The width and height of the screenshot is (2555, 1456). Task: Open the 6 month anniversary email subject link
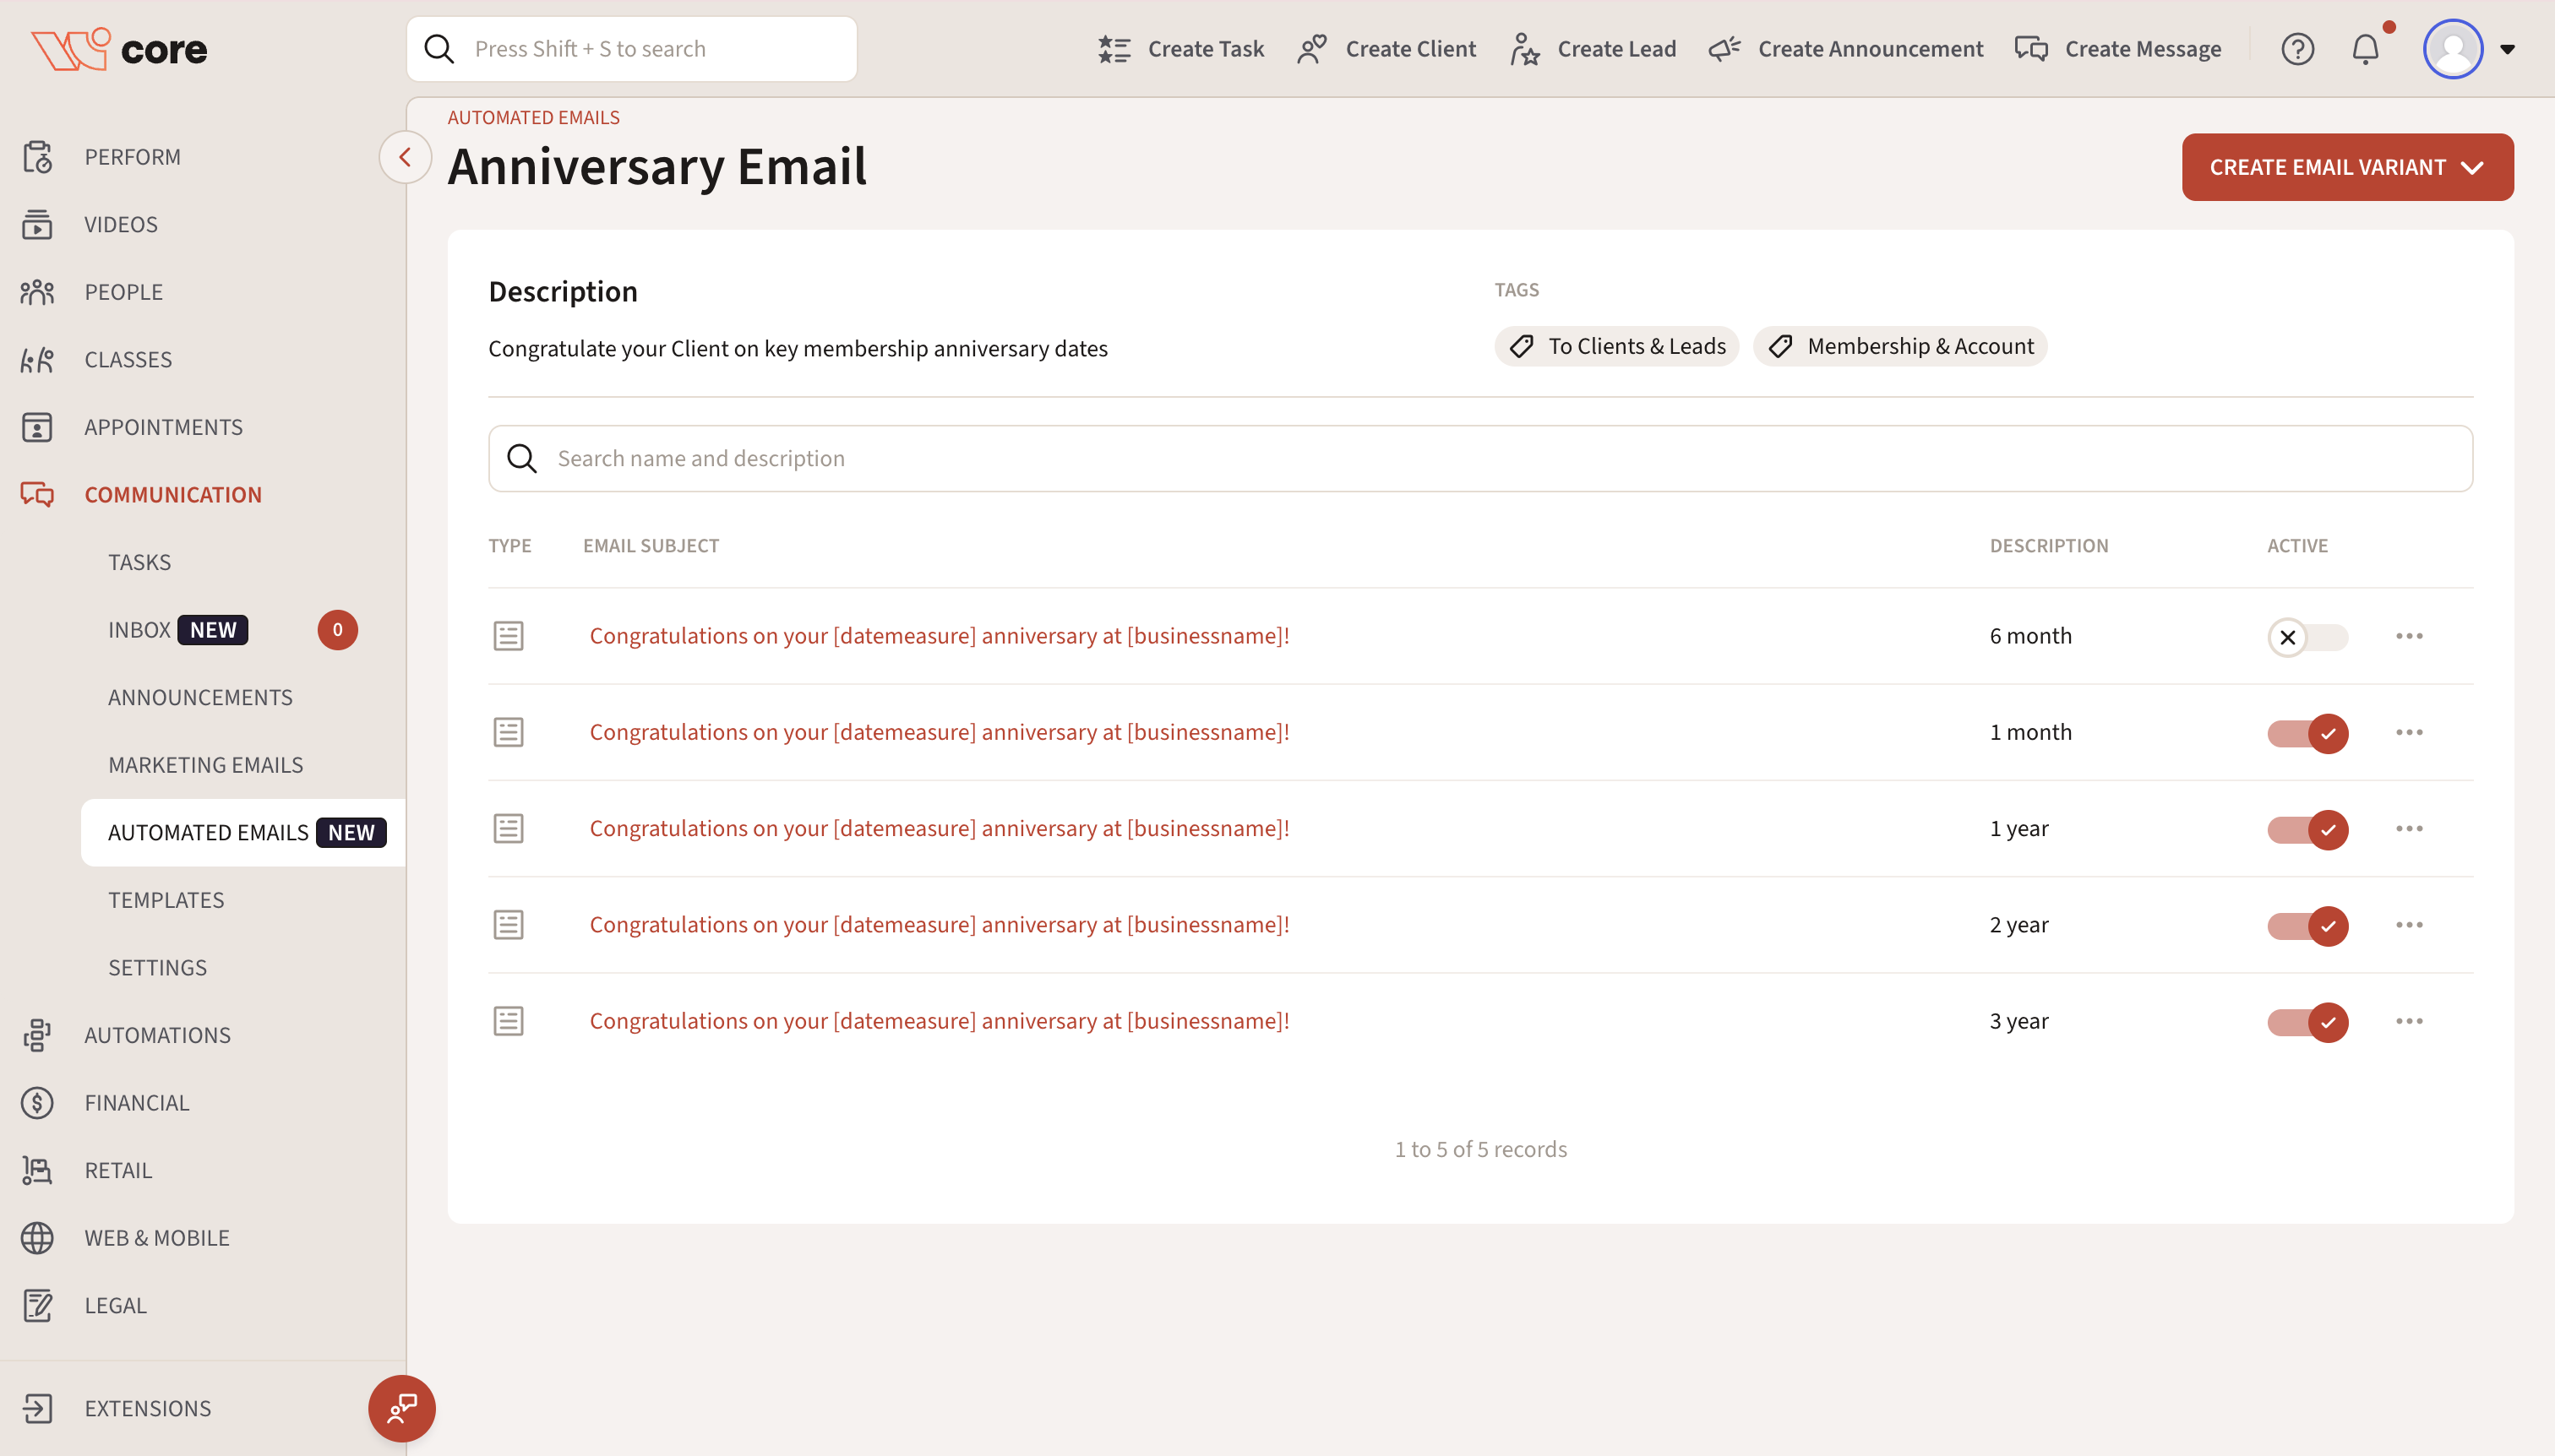pos(939,636)
